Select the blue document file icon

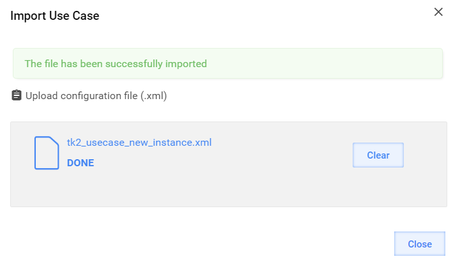(47, 153)
